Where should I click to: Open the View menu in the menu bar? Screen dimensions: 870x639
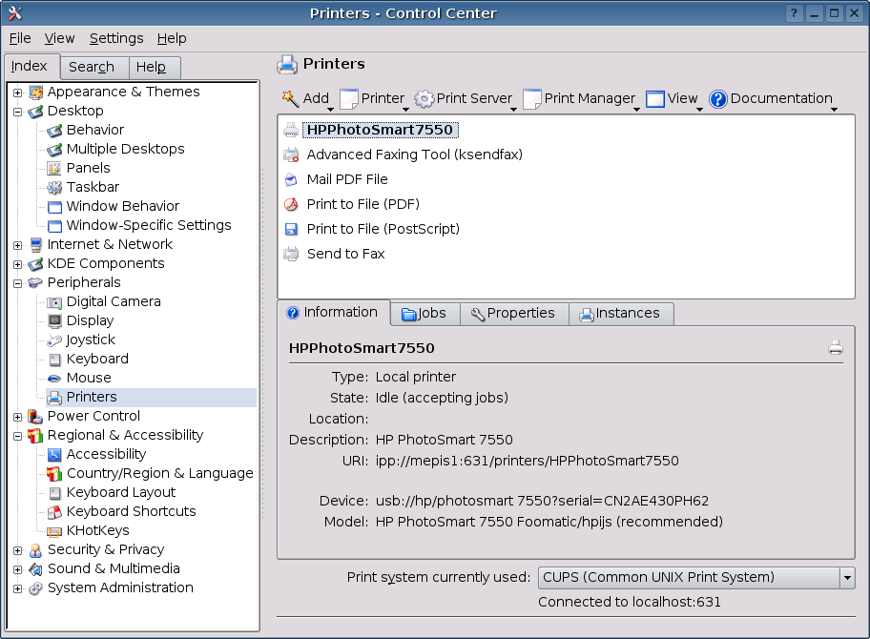coord(59,38)
